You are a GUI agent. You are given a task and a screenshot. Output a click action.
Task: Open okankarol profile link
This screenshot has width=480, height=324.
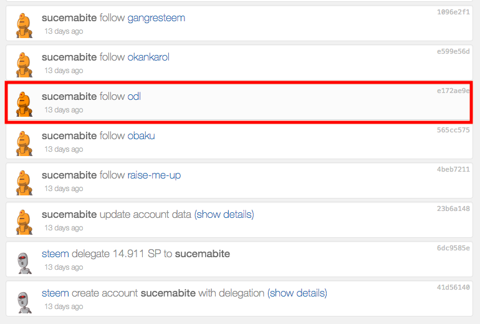(148, 57)
